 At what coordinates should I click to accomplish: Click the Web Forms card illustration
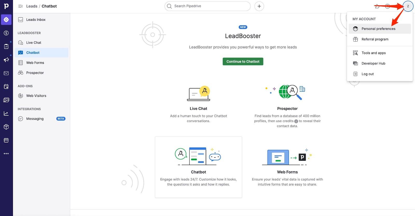point(287,157)
